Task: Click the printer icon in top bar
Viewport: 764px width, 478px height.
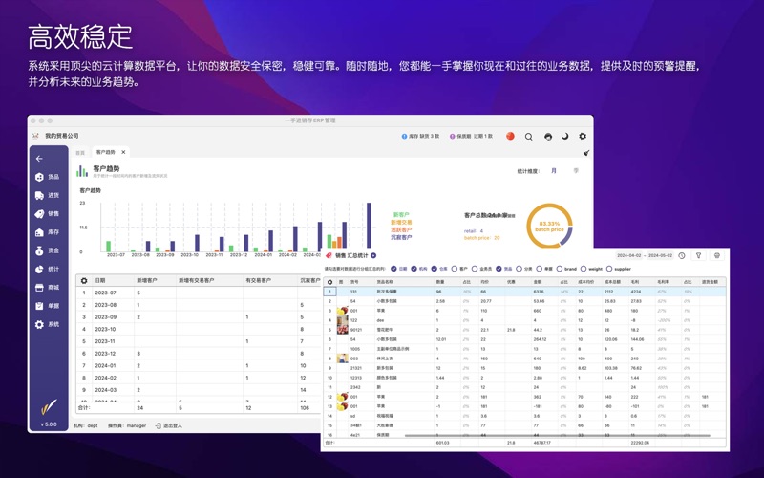Action: click(x=547, y=137)
